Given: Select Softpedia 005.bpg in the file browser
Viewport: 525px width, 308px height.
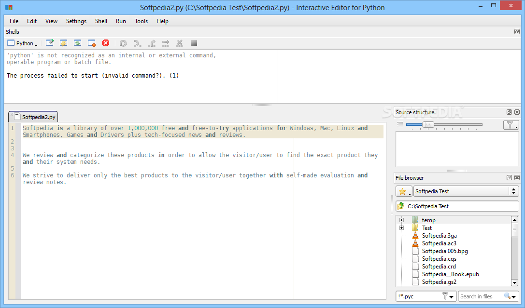Looking at the screenshot, I should pyautogui.click(x=445, y=251).
